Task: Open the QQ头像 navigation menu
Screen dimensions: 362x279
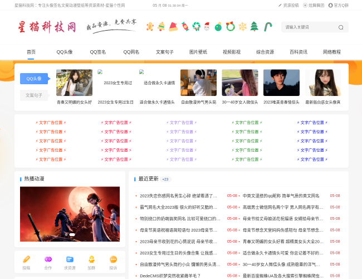Action: (x=65, y=52)
